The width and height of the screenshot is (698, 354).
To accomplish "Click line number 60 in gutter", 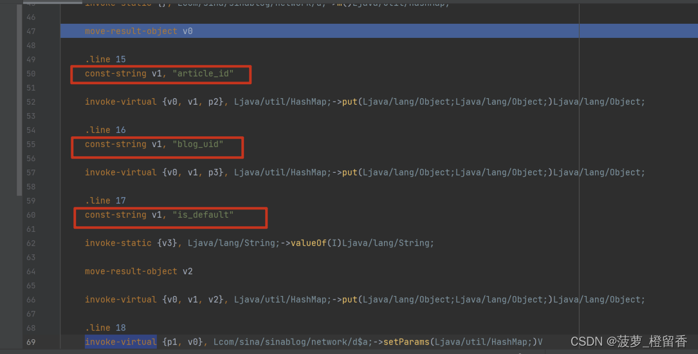I will pyautogui.click(x=31, y=215).
